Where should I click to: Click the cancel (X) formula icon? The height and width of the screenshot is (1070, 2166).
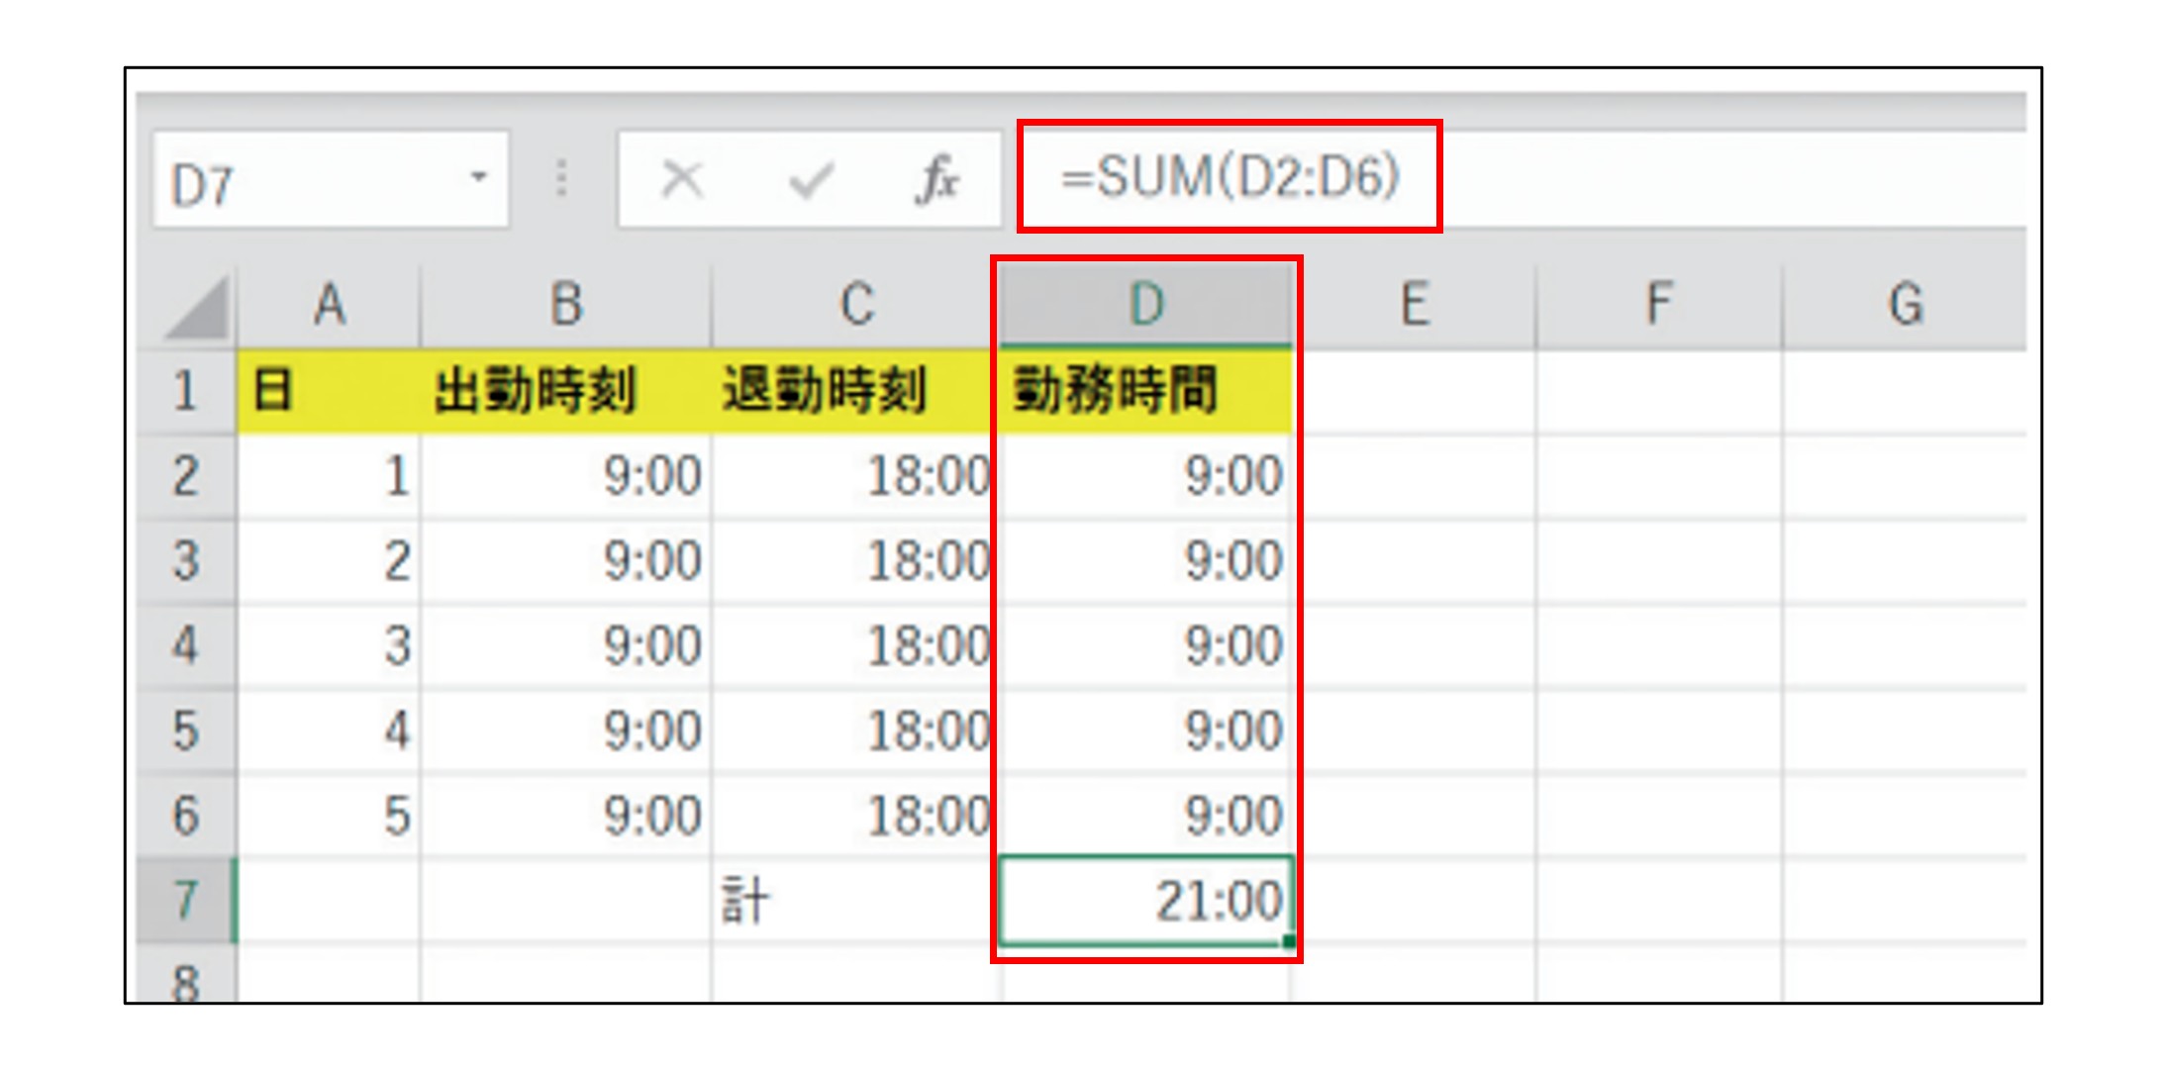tap(681, 181)
